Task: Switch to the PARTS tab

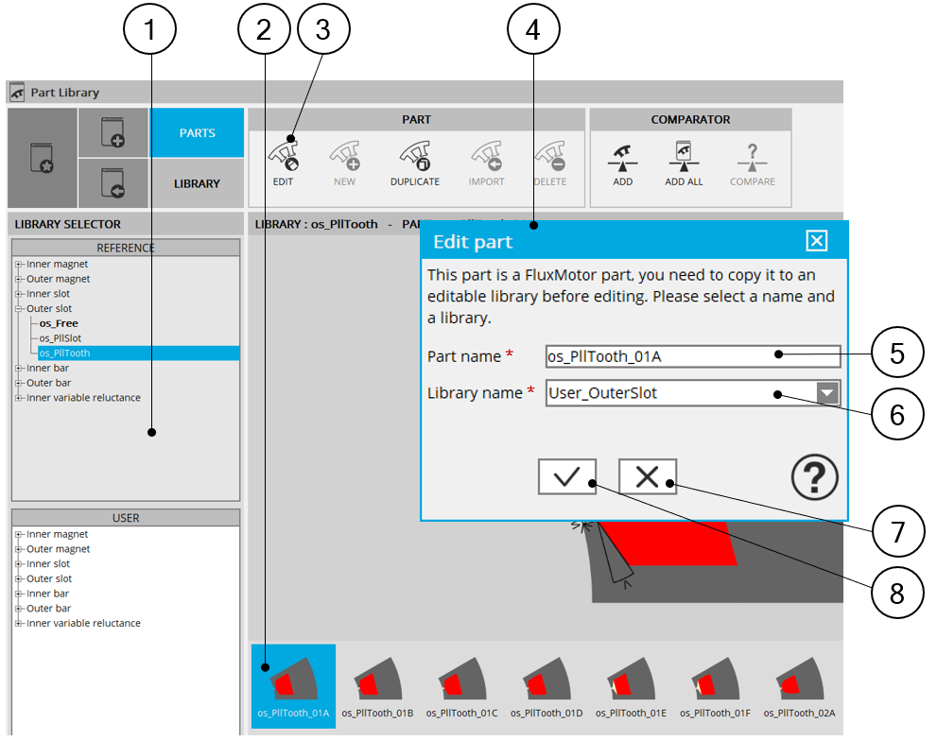Action: 197,133
